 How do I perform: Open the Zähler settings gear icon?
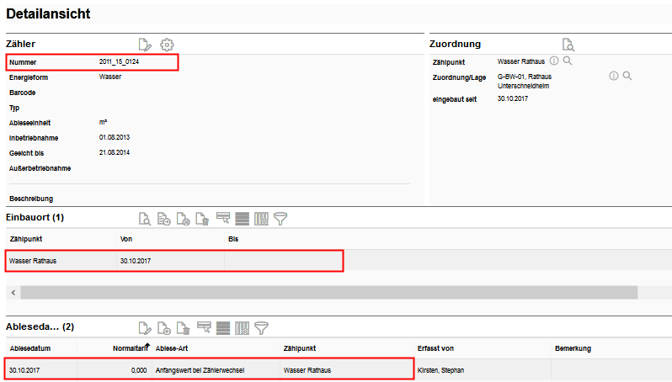tap(167, 45)
